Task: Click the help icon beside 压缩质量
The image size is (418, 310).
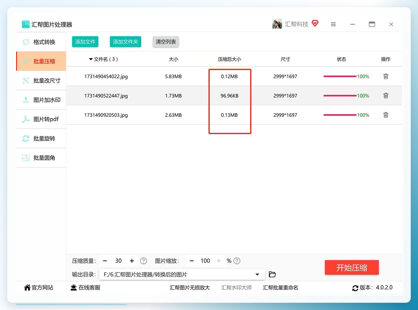Action: click(143, 261)
